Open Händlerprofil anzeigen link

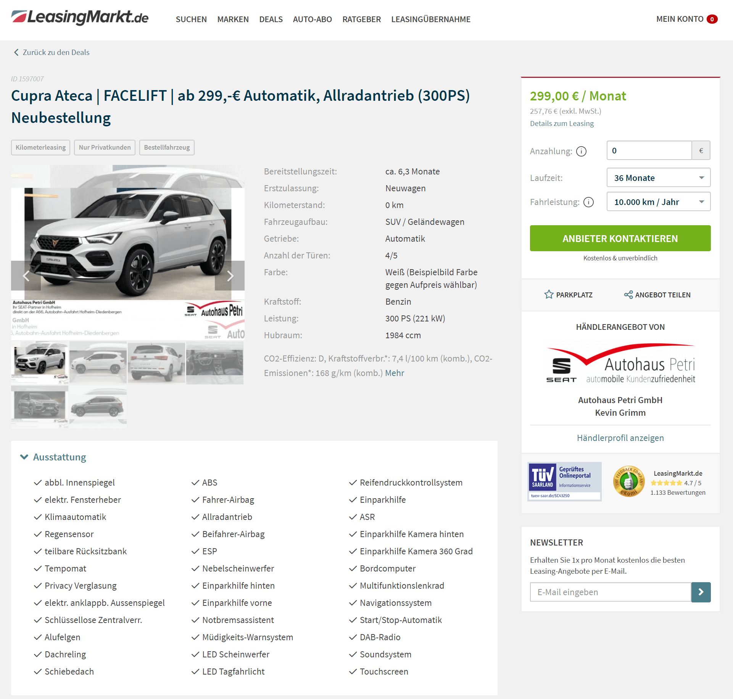coord(620,438)
